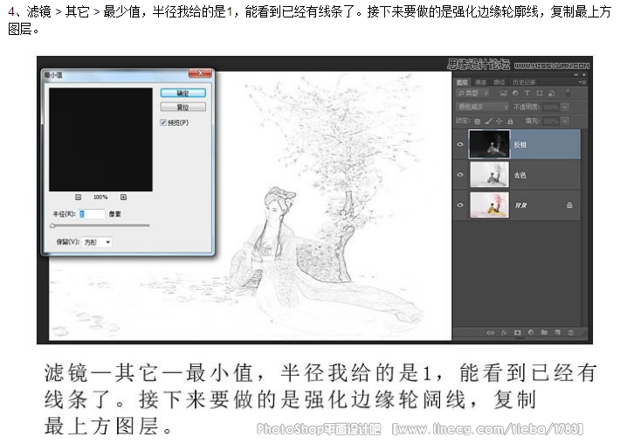Click the lock icon on 背景 layer
This screenshot has height=444, width=627.
pos(569,205)
